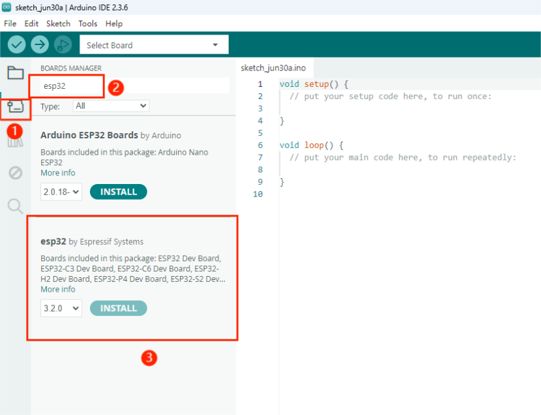Open esp32 Espressif version 3.2.0 dropdown

(x=61, y=308)
